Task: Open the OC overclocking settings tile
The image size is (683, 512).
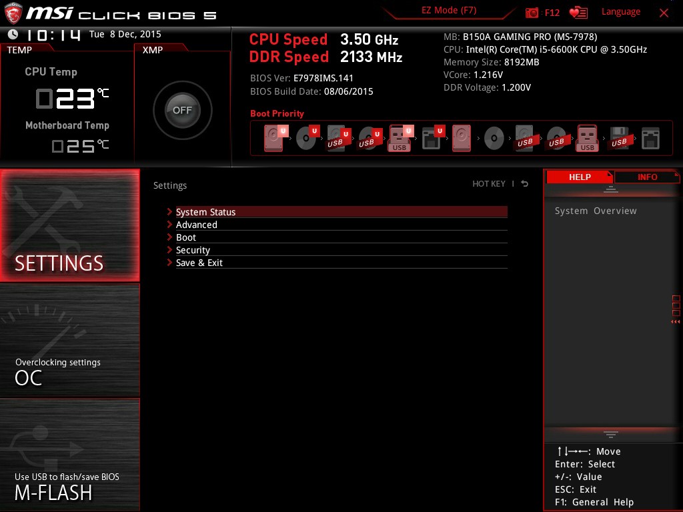Action: [69, 340]
